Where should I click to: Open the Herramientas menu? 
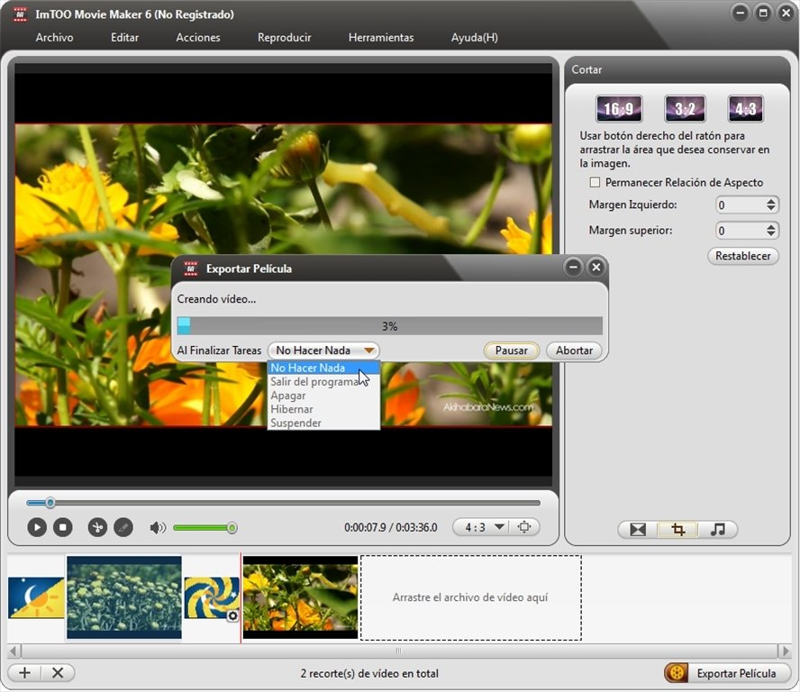(x=381, y=37)
